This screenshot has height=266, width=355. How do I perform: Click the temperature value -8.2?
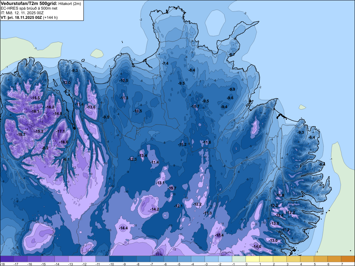point(45,148)
